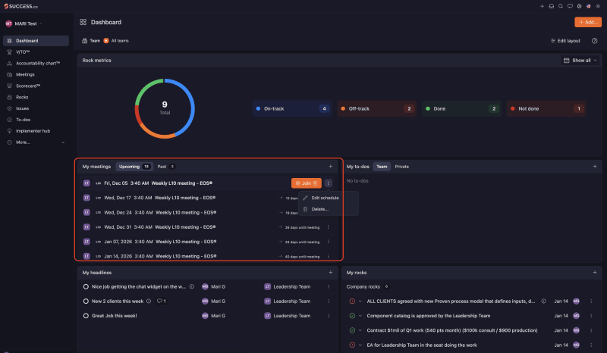Open kebab menu for Wed, Dec 31 meeting
Screen dimensions: 607x353
point(329,227)
